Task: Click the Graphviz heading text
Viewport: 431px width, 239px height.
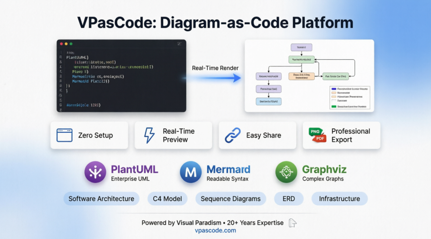Action: [x=324, y=170]
